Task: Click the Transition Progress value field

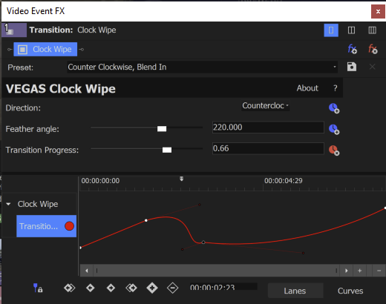Action: tap(268, 148)
